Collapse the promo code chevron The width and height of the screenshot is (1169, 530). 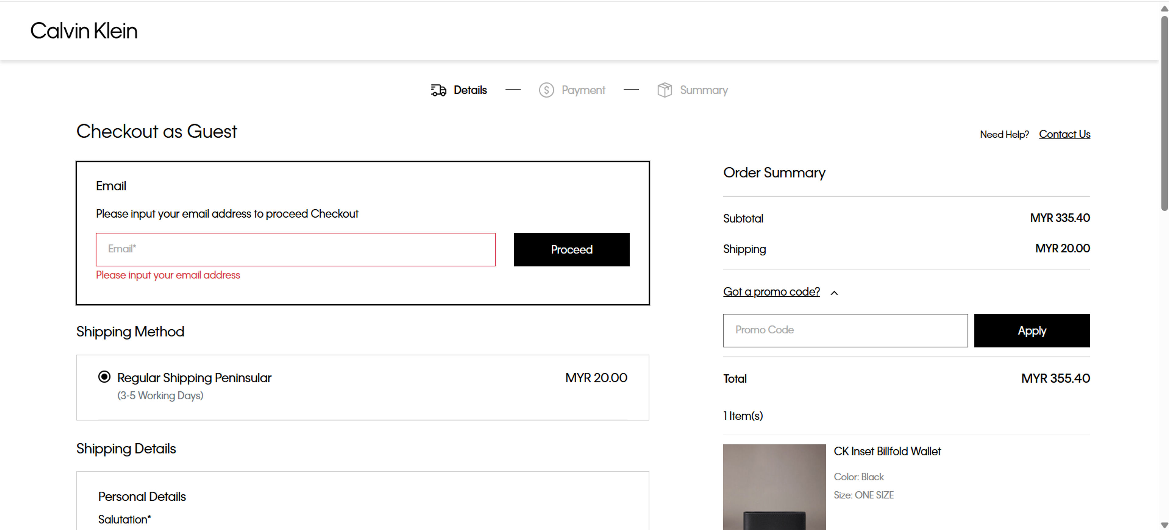(834, 293)
